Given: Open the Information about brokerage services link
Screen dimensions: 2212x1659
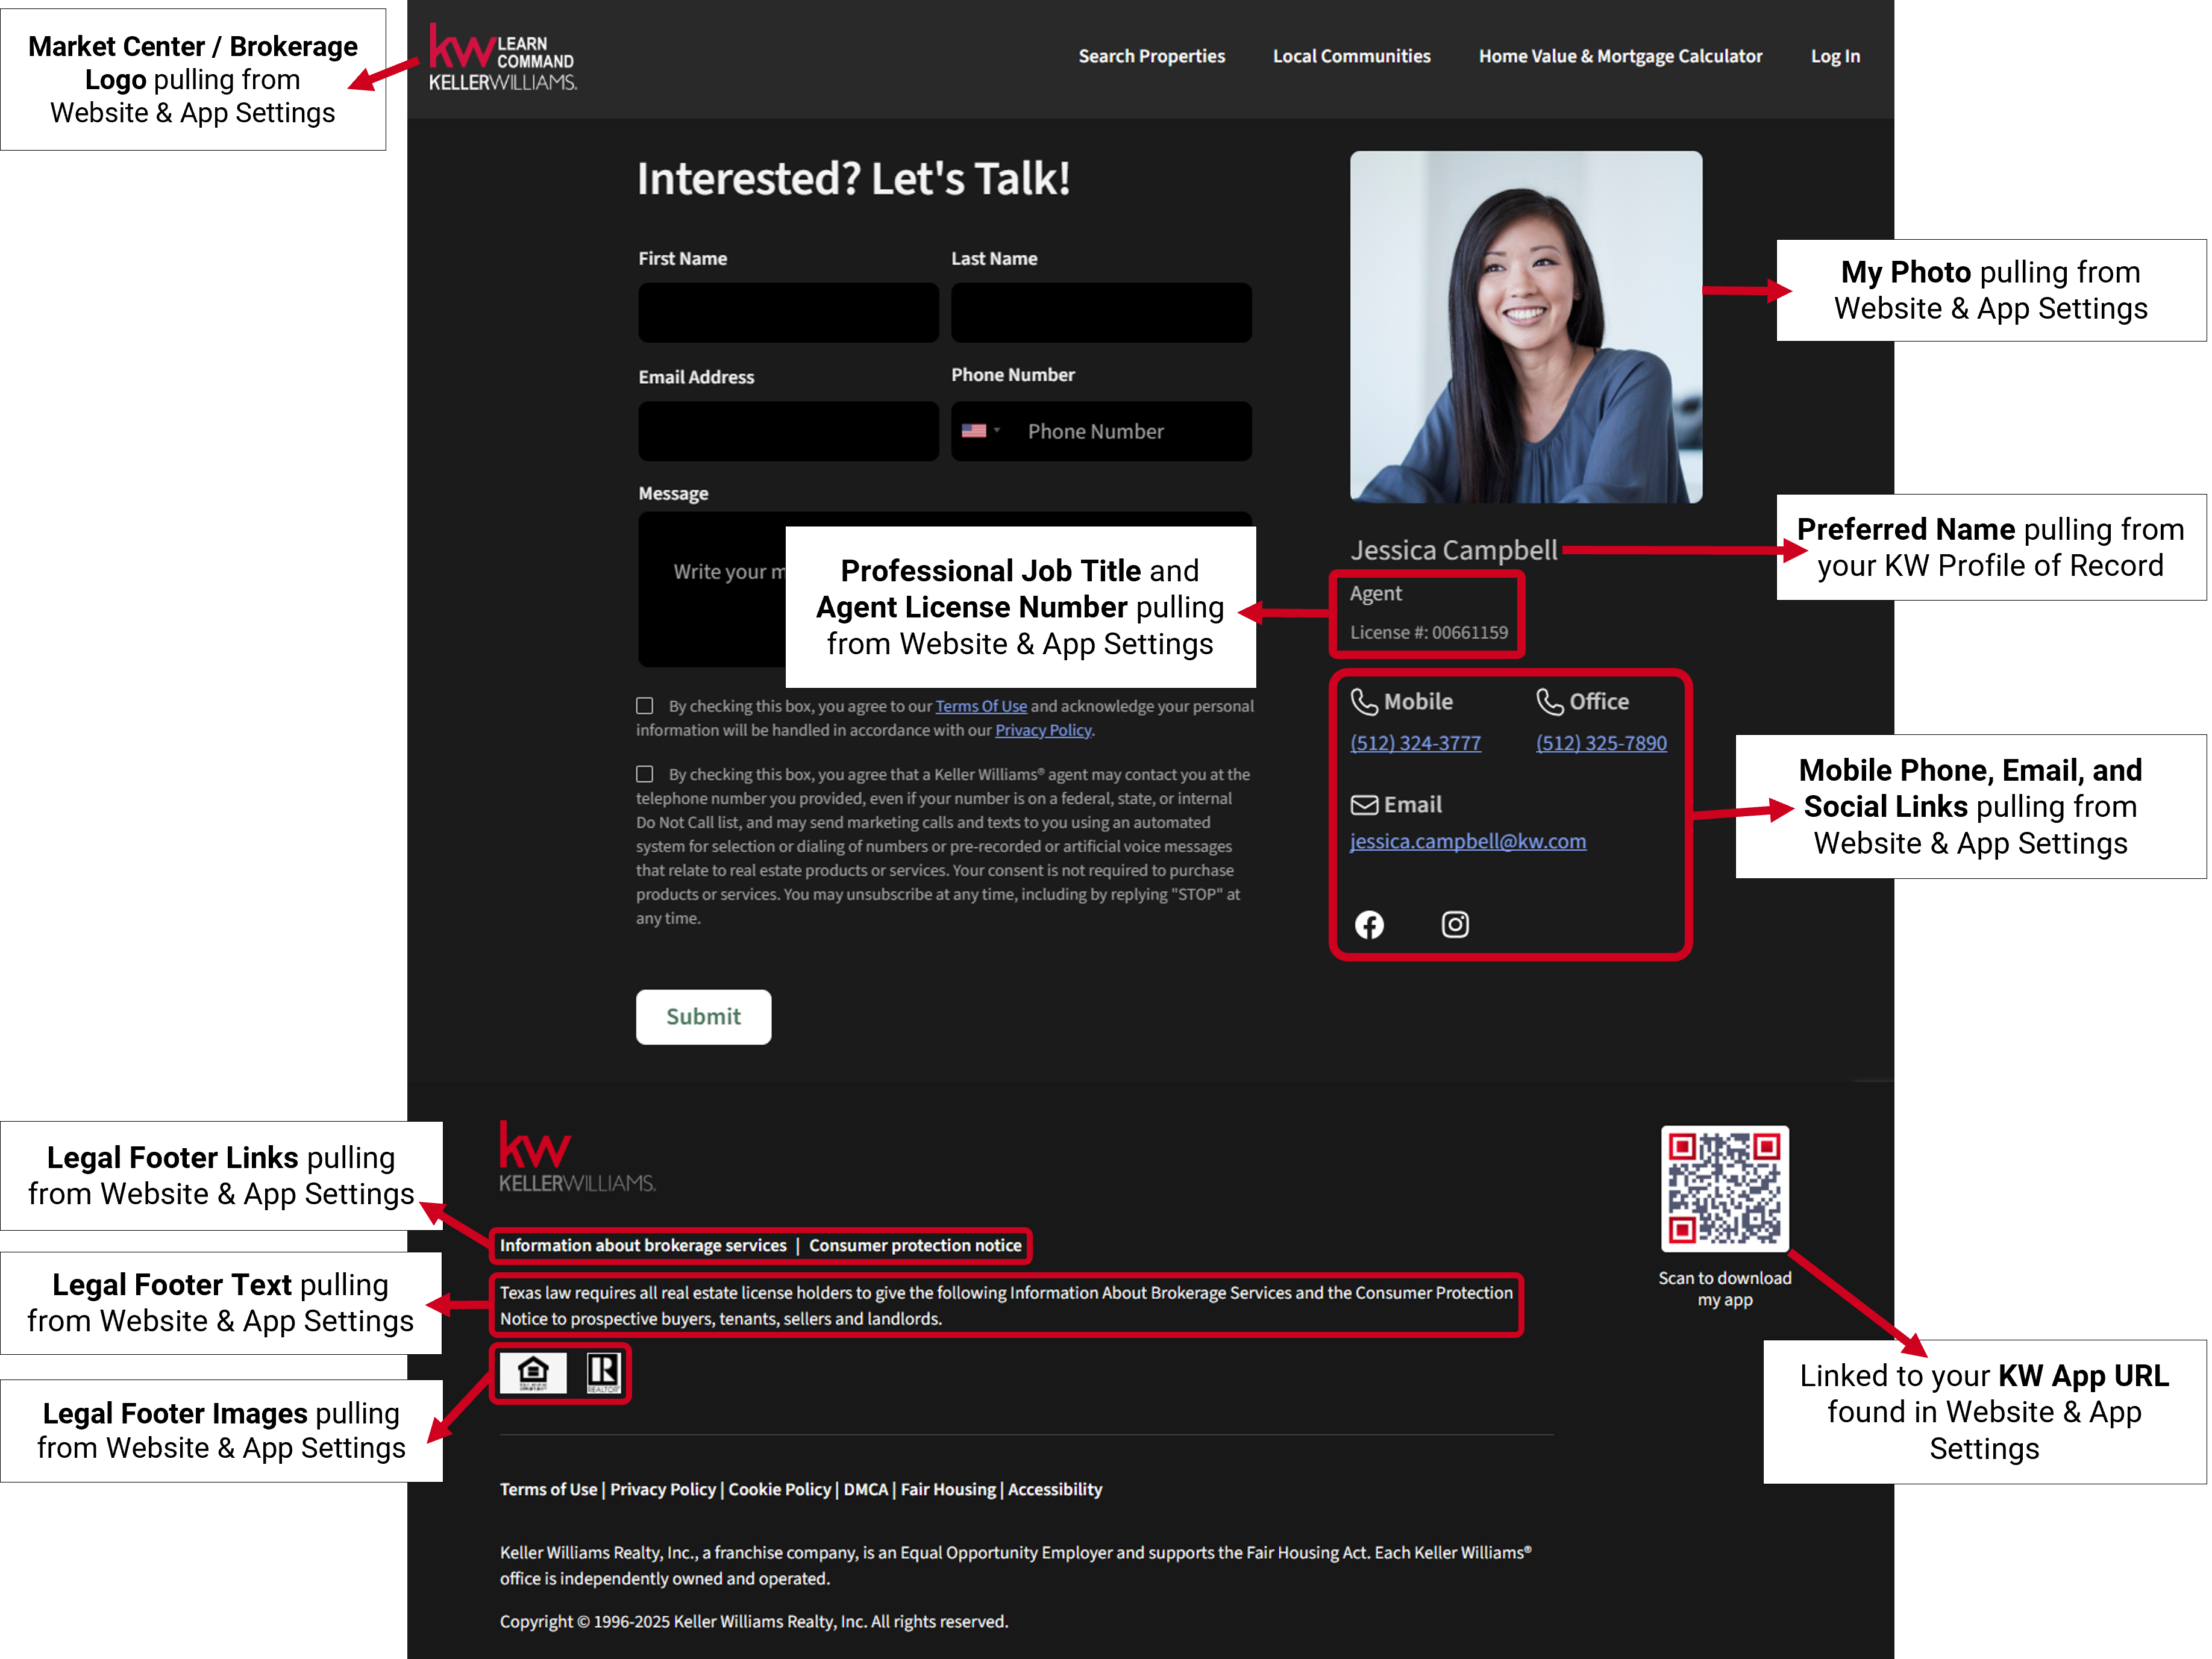Looking at the screenshot, I should click(x=643, y=1245).
